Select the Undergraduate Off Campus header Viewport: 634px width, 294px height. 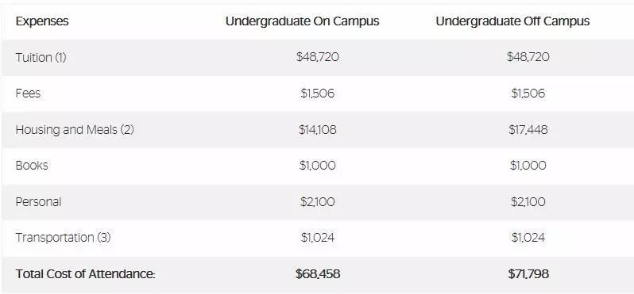tap(512, 21)
